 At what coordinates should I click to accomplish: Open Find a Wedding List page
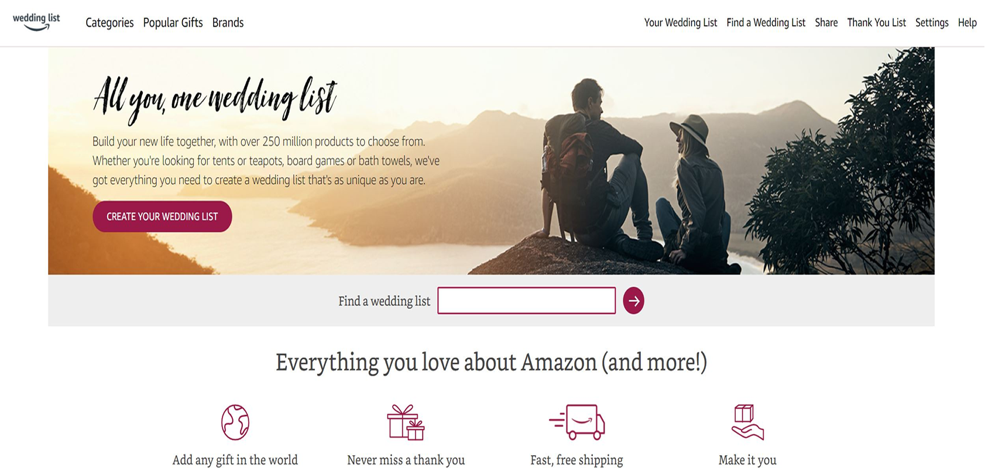click(x=766, y=23)
